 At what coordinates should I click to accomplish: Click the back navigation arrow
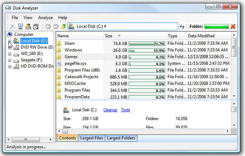click(x=48, y=27)
